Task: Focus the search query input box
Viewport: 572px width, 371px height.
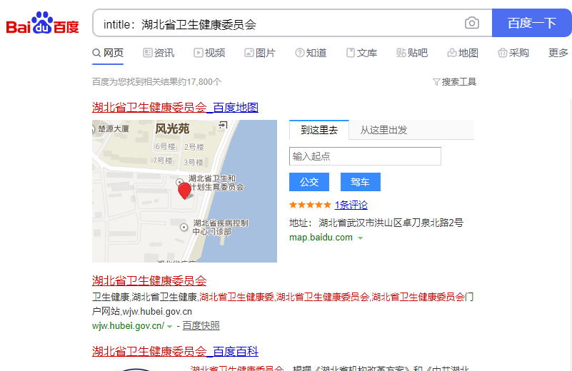Action: [277, 24]
